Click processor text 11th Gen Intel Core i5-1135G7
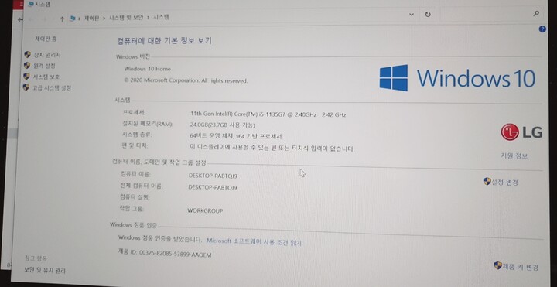Screen dimensions: 557x287 click(268, 114)
